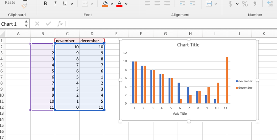Click the december header cell

pos(92,41)
